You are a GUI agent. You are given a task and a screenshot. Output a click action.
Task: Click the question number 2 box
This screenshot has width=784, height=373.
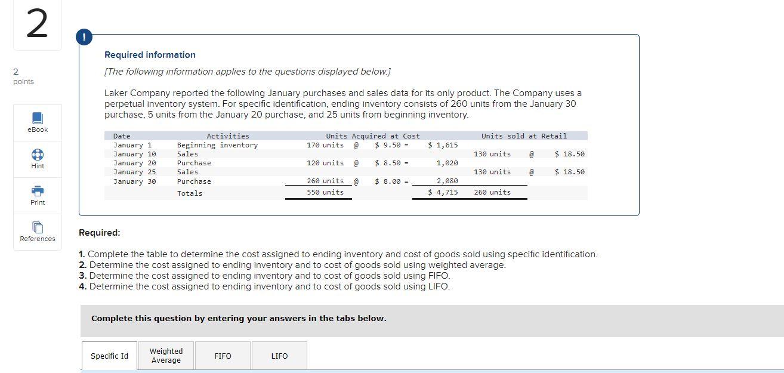click(37, 25)
